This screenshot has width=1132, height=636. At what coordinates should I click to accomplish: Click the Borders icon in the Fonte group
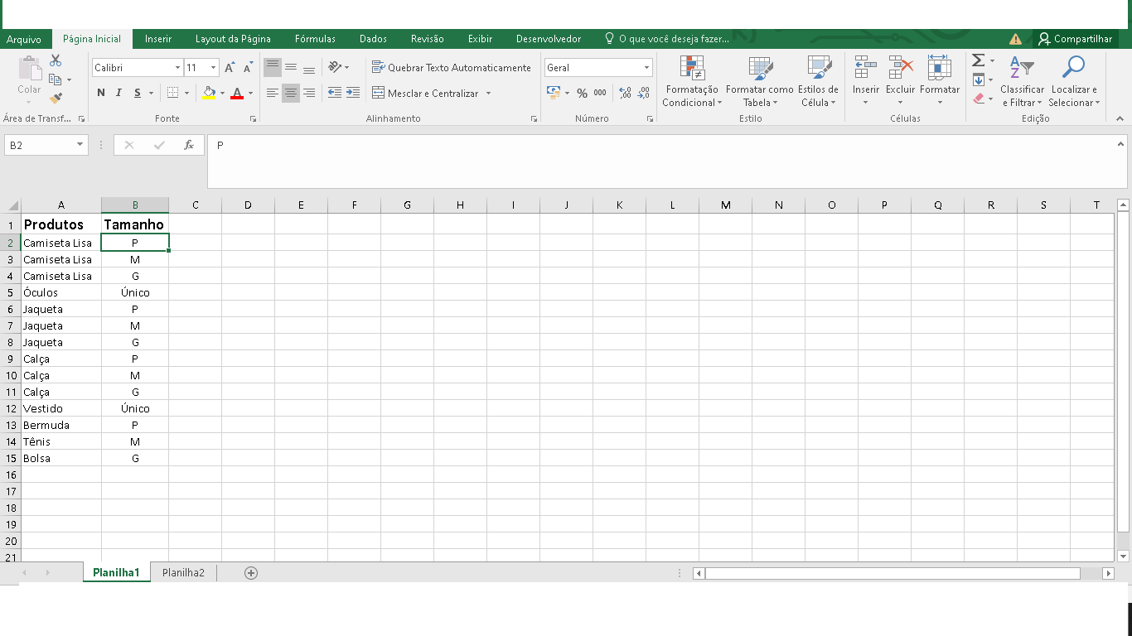pos(172,93)
